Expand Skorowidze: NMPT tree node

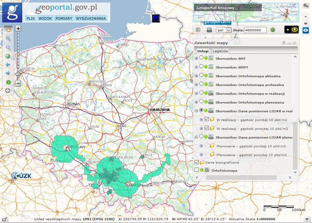click(196, 67)
